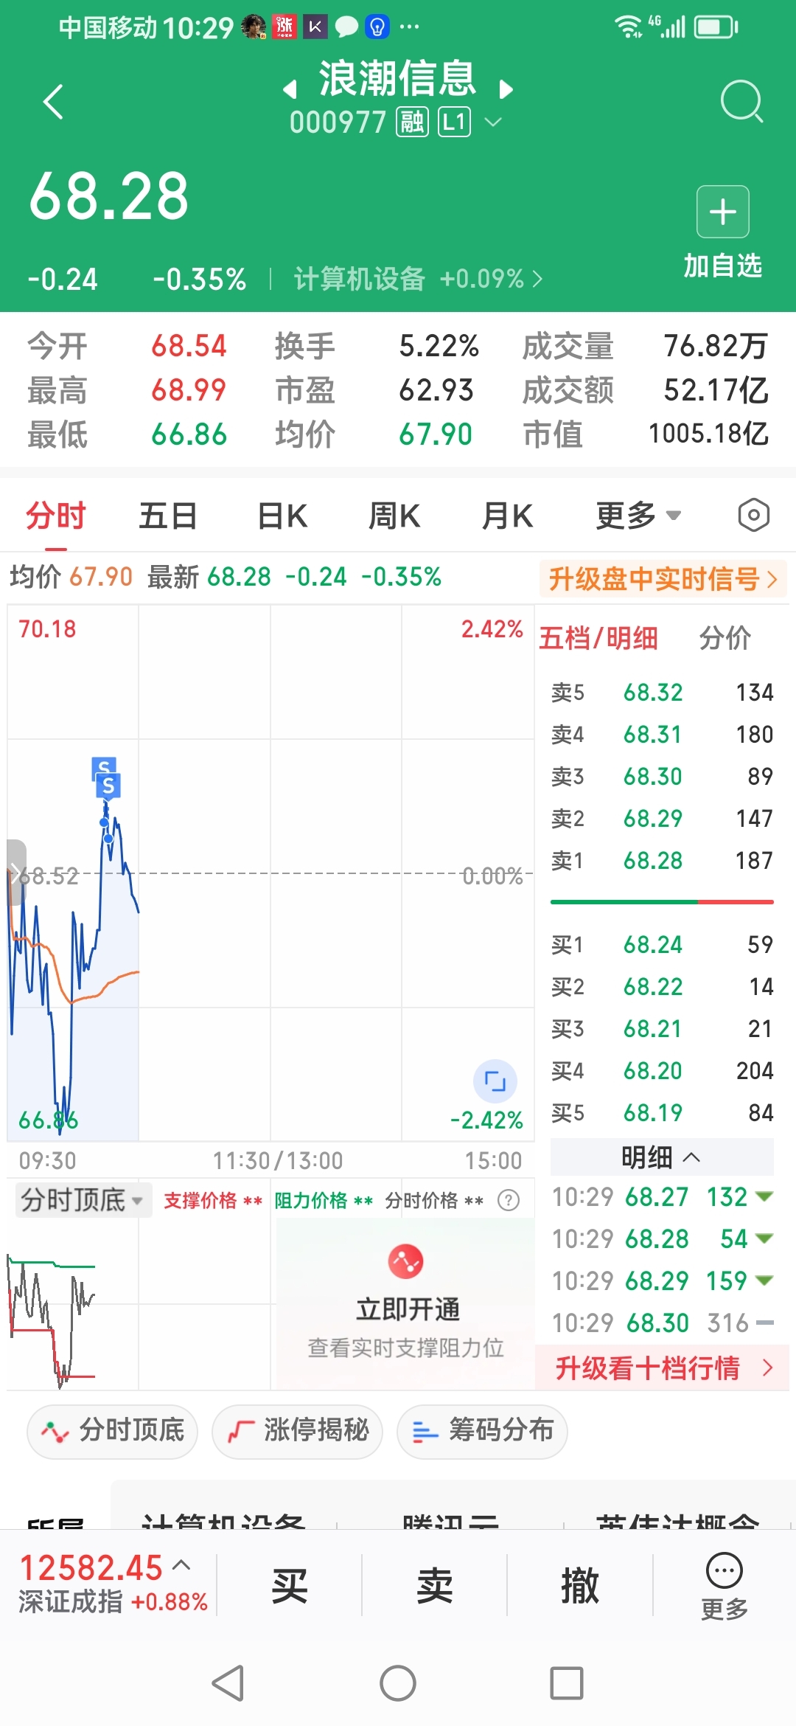
Task: Collapse the 明细 details section
Action: (x=662, y=1157)
